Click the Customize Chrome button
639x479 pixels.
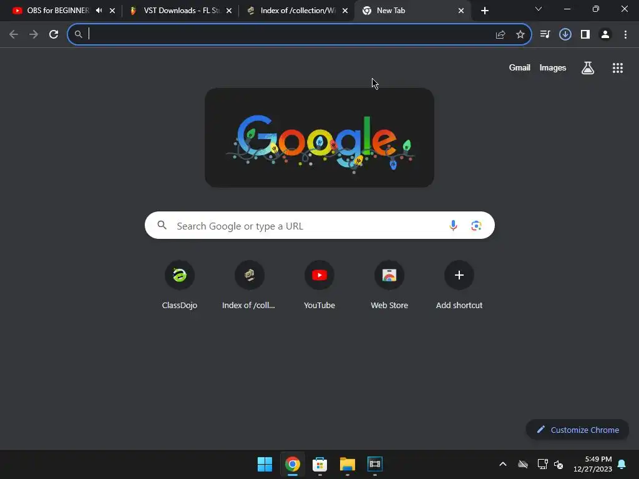point(577,430)
